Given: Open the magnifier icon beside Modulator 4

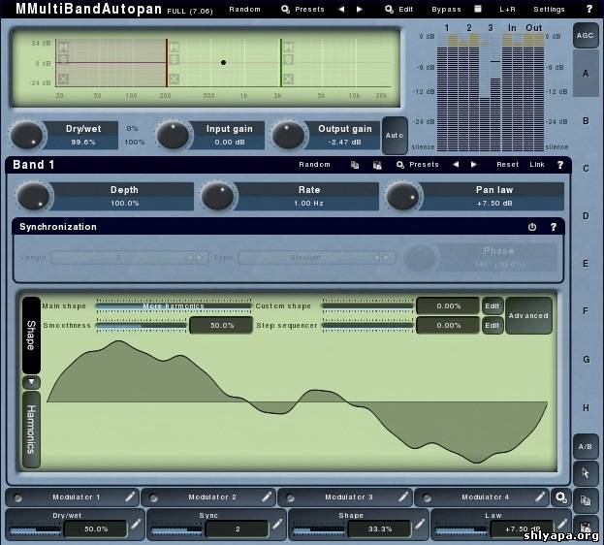Looking at the screenshot, I should point(559,497).
